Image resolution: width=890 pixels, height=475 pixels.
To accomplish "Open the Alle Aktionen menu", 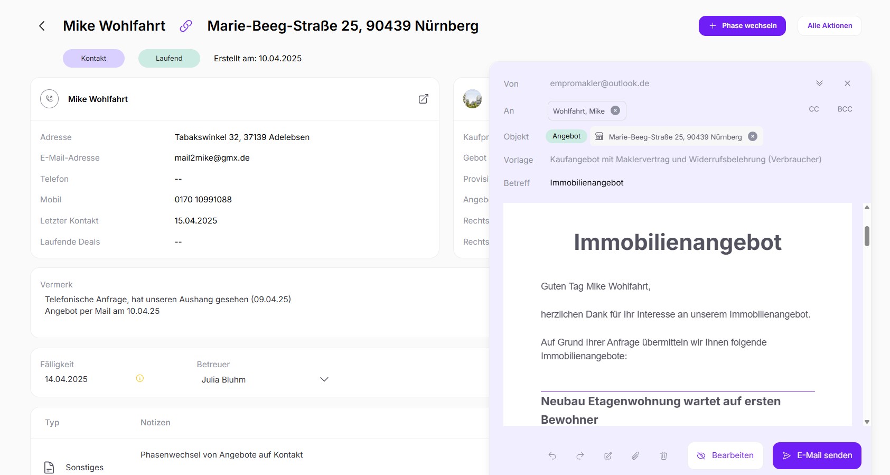I will [829, 26].
